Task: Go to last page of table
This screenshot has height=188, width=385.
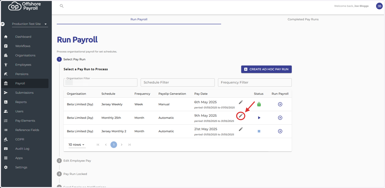Action: pos(130,145)
